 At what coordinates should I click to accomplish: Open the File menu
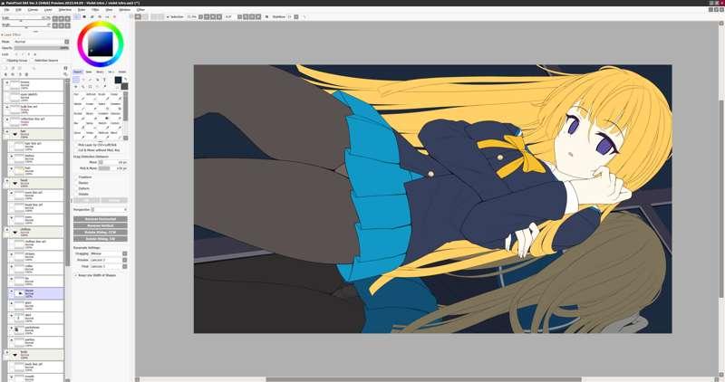(6, 9)
